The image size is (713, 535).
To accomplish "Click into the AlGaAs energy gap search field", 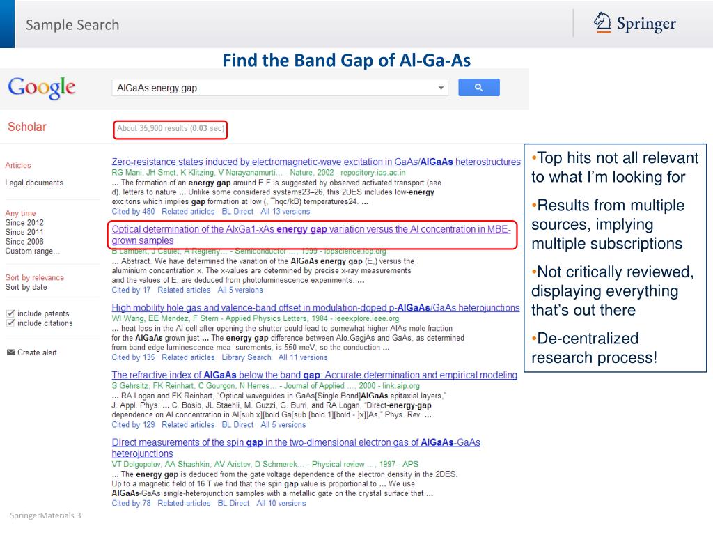I will 280,88.
